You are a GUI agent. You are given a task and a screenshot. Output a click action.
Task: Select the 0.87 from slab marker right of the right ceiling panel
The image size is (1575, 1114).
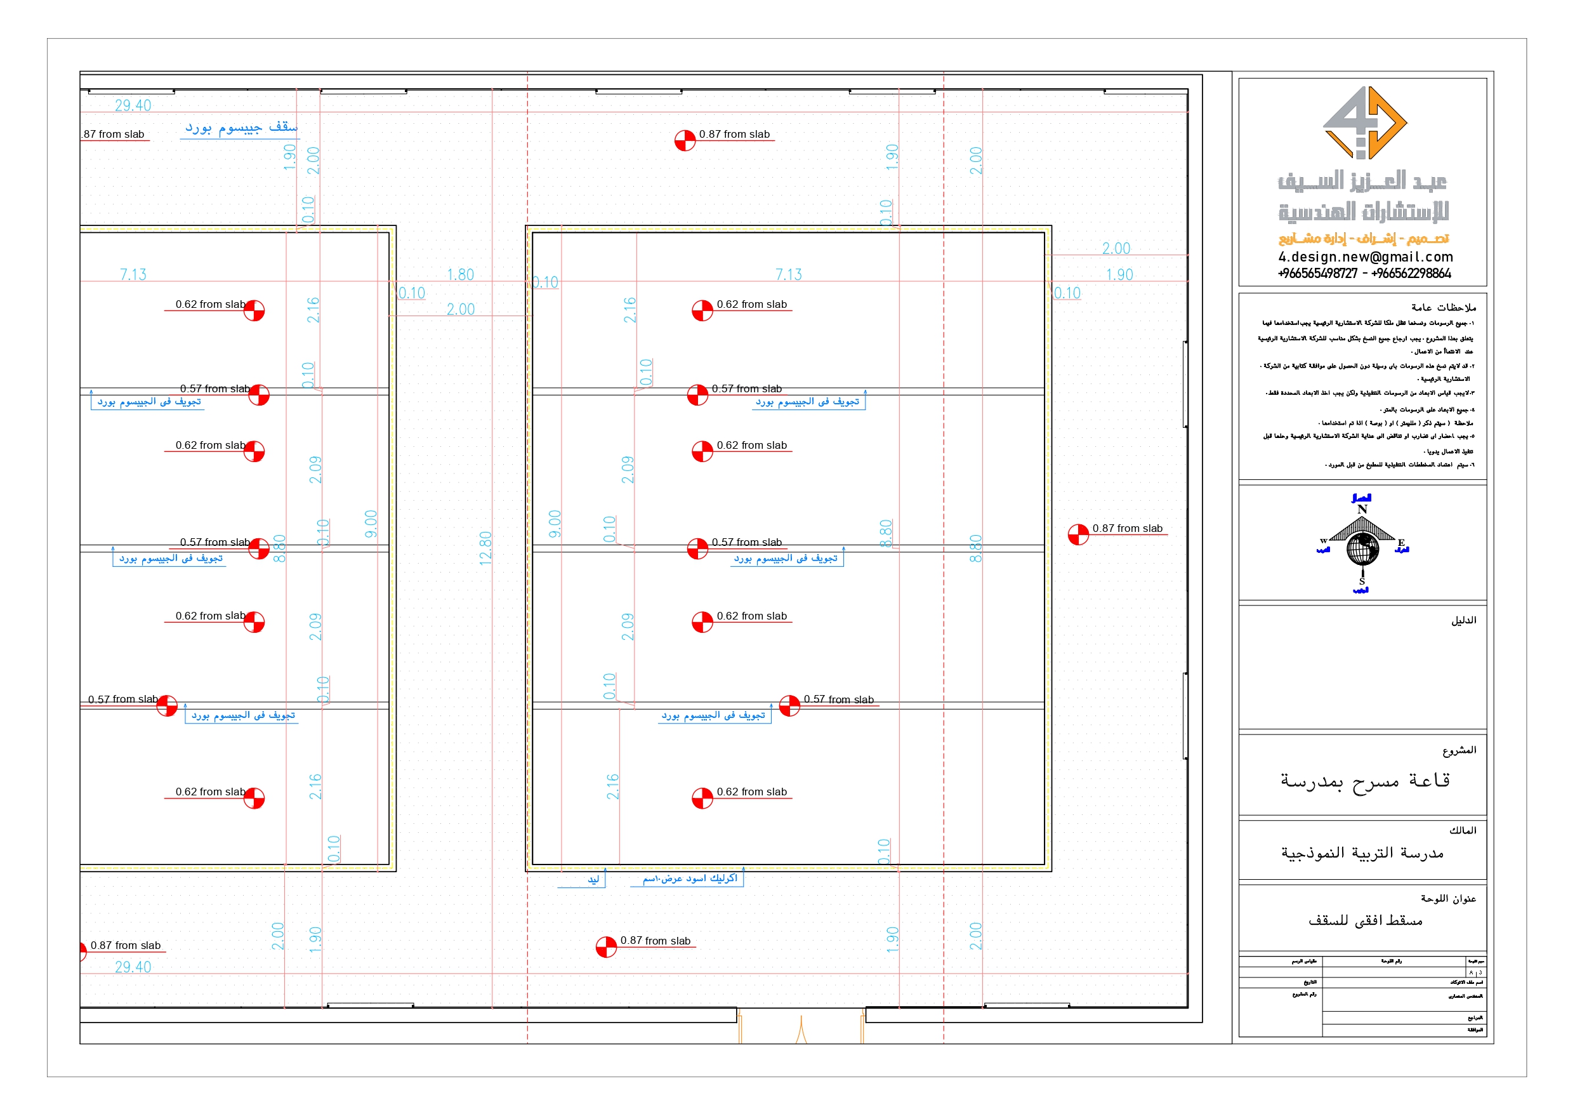click(x=1078, y=534)
